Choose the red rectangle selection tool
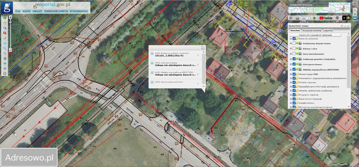Image resolution: width=359 pixels, height=167 pixels. click(x=5, y=33)
